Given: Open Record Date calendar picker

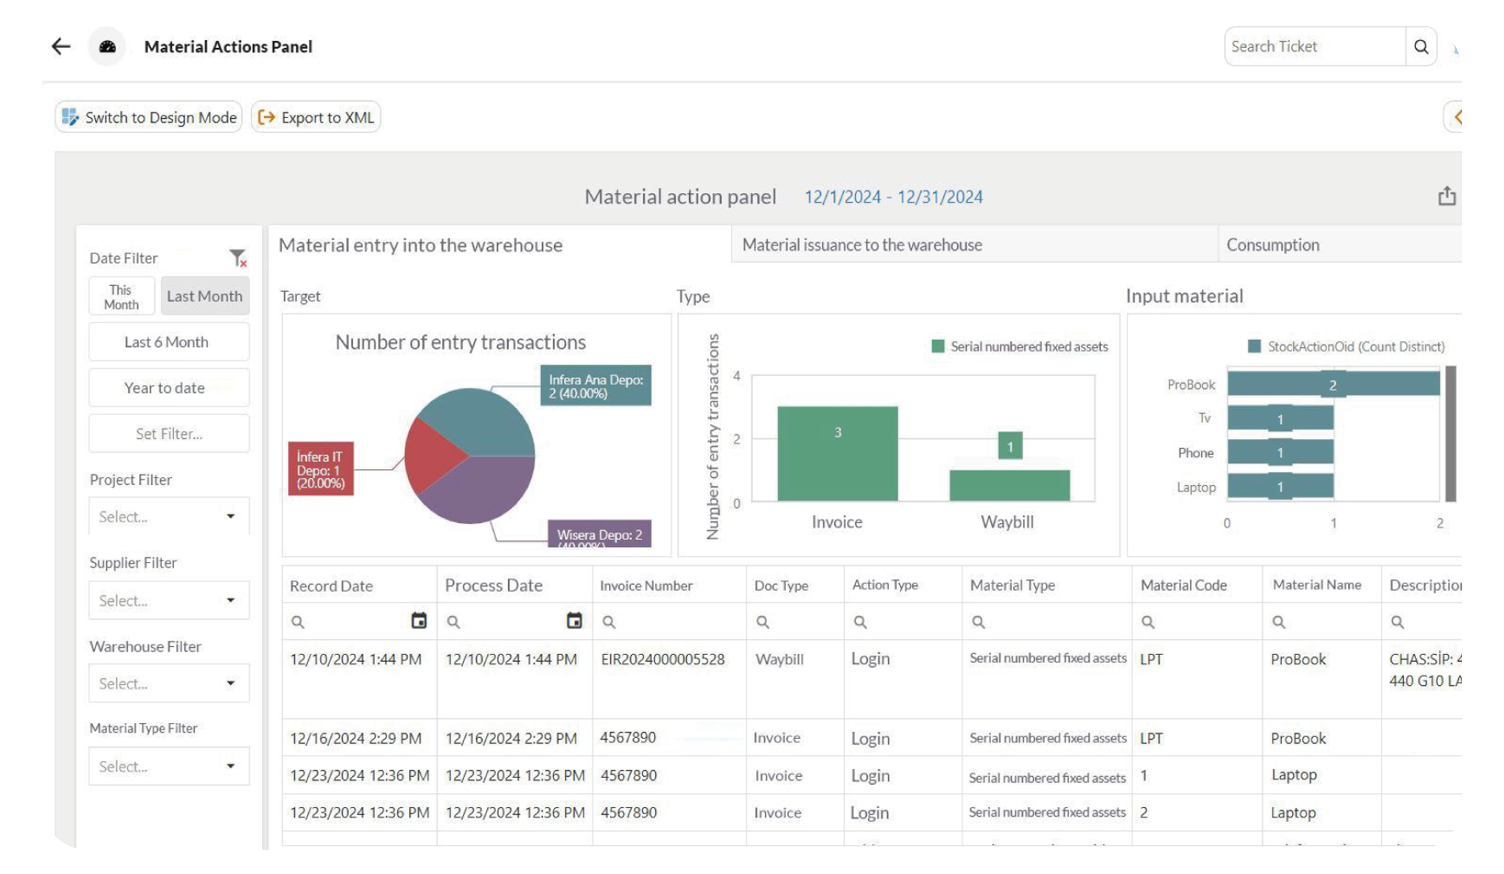Looking at the screenshot, I should click(x=419, y=621).
